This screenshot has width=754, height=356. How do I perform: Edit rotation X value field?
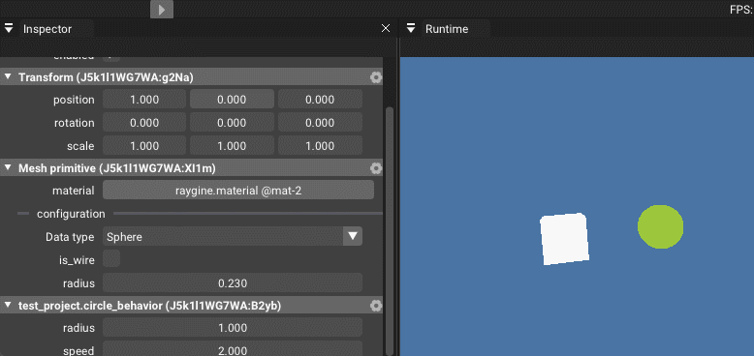click(144, 123)
